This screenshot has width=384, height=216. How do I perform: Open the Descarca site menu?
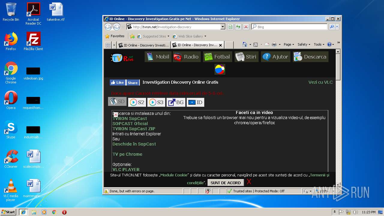310,57
